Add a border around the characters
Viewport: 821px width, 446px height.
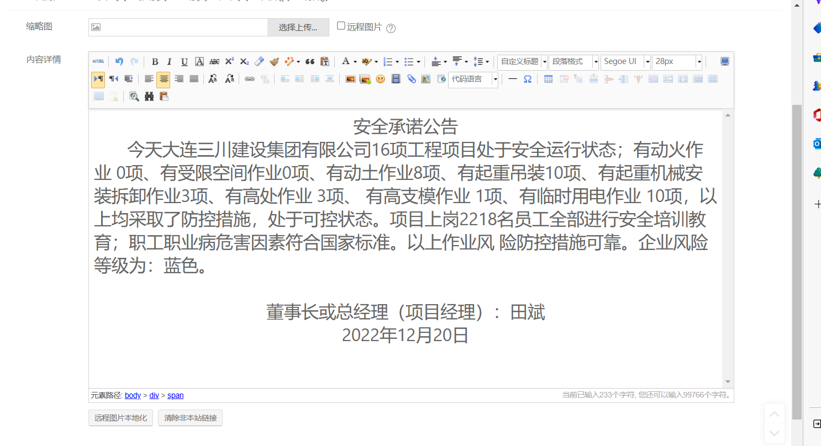click(199, 62)
